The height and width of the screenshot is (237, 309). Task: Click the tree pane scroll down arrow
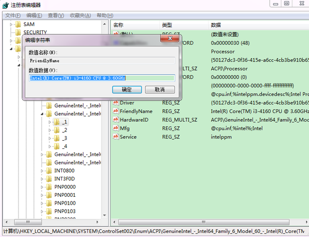(x=105, y=215)
